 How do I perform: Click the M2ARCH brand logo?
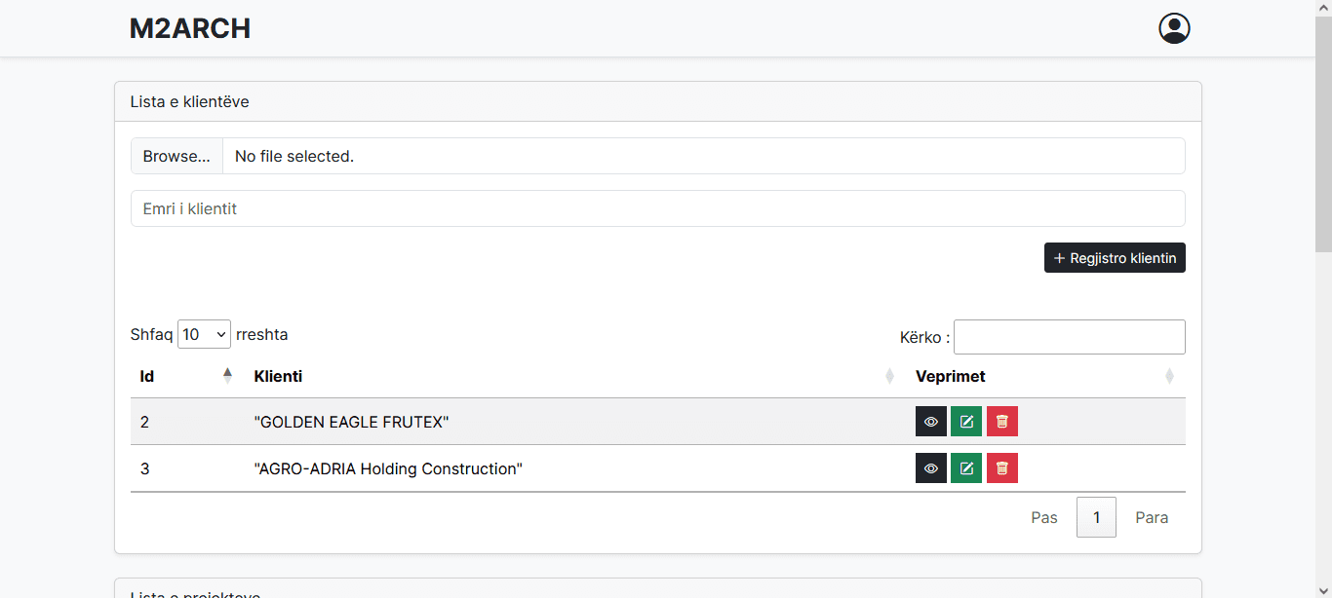click(190, 28)
